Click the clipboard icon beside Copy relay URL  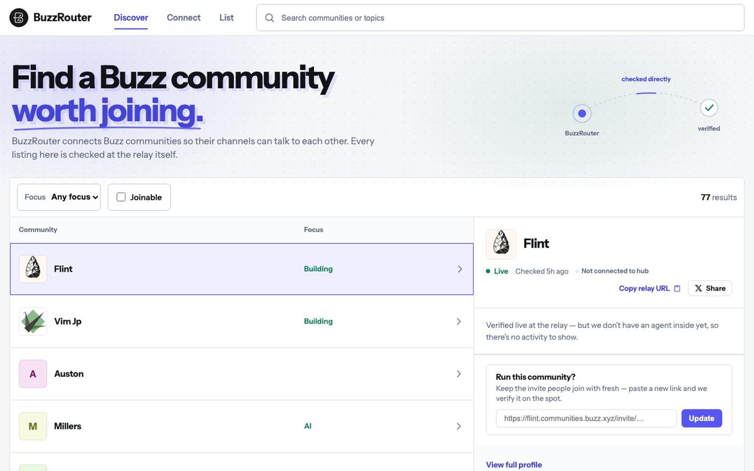677,289
